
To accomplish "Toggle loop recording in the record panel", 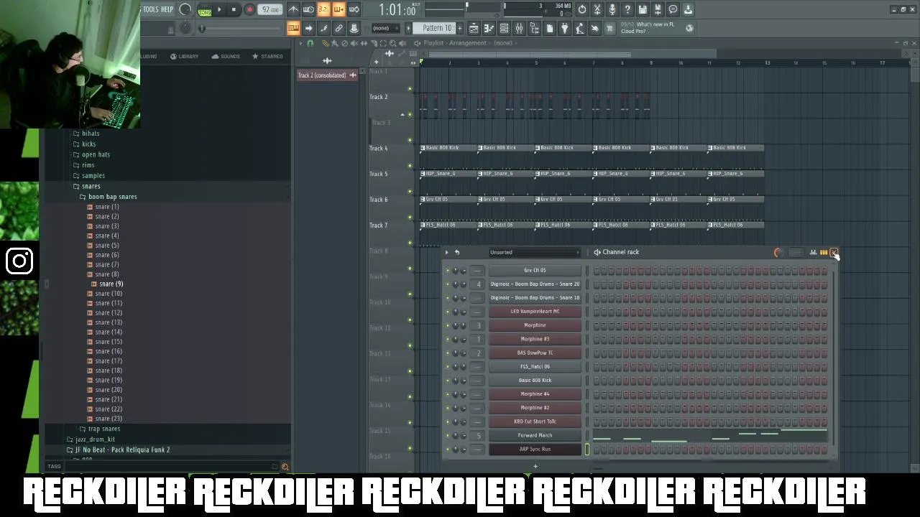I will point(354,9).
